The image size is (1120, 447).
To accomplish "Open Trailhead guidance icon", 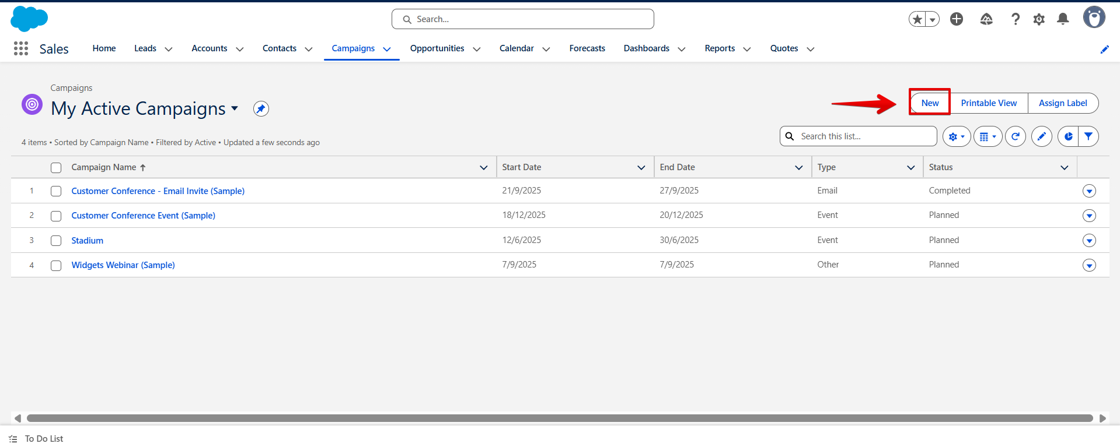I will pos(986,19).
